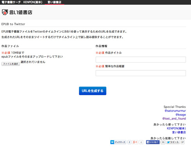The width and height of the screenshot is (191, 149).
Task: Click the Google +1 button
Action: point(135,142)
